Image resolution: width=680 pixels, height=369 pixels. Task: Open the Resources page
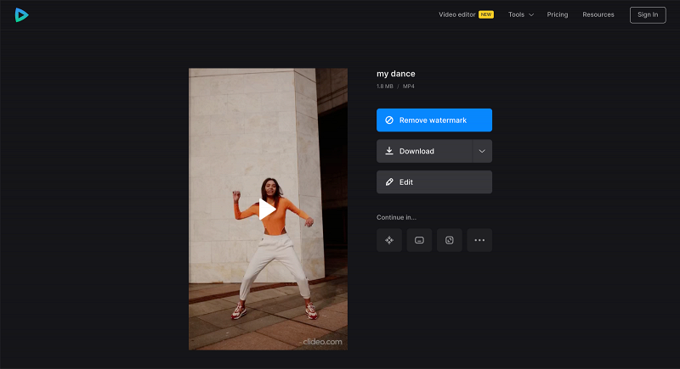[x=598, y=14]
